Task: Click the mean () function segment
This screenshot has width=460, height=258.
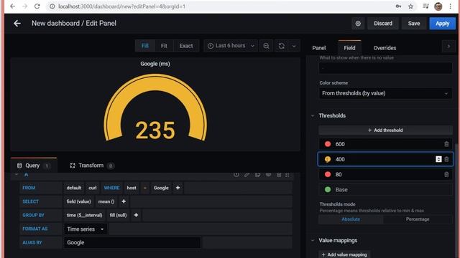Action: click(x=106, y=201)
